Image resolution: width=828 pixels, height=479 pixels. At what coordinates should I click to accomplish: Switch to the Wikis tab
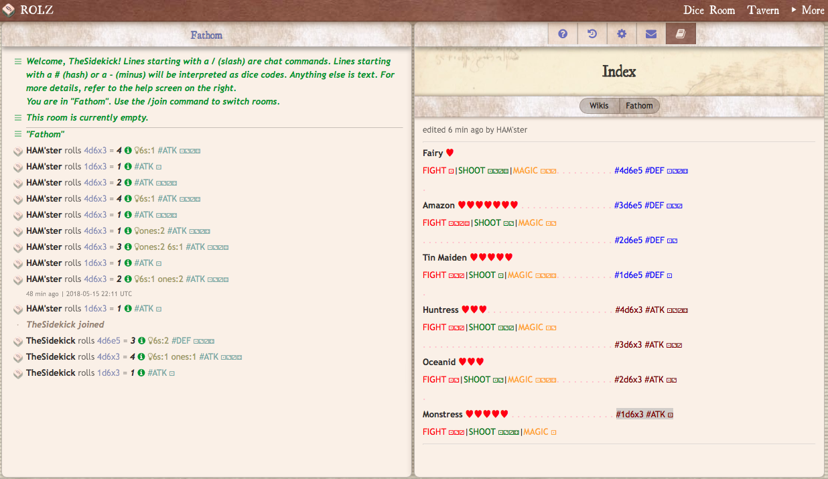(599, 105)
